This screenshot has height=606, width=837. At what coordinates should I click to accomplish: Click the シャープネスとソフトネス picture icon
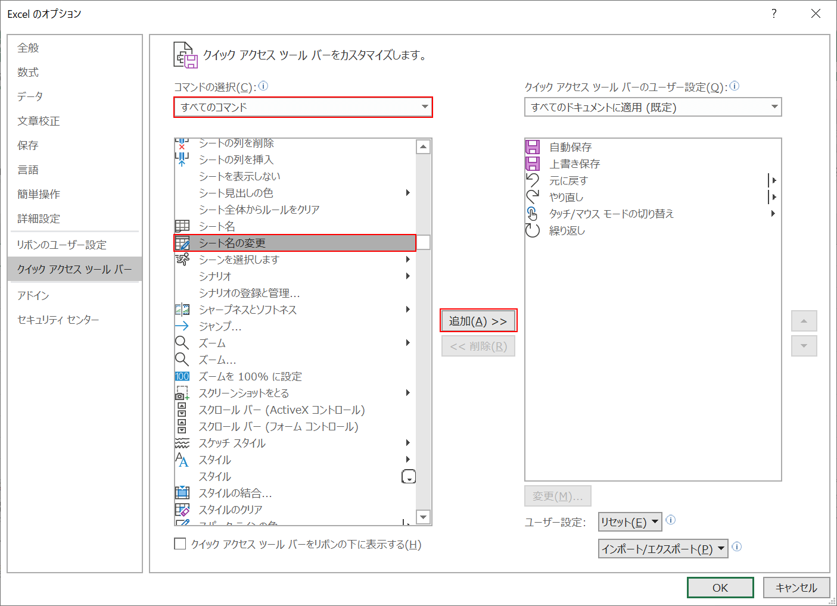(x=182, y=310)
